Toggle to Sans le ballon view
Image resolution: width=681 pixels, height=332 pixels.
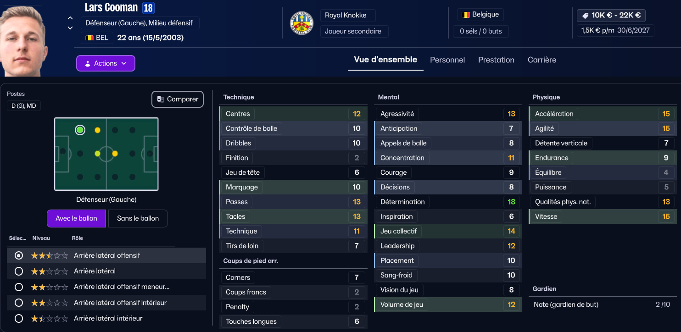(138, 219)
